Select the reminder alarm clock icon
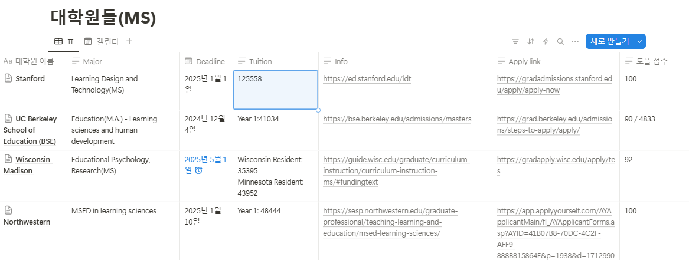The width and height of the screenshot is (689, 260). 198,171
